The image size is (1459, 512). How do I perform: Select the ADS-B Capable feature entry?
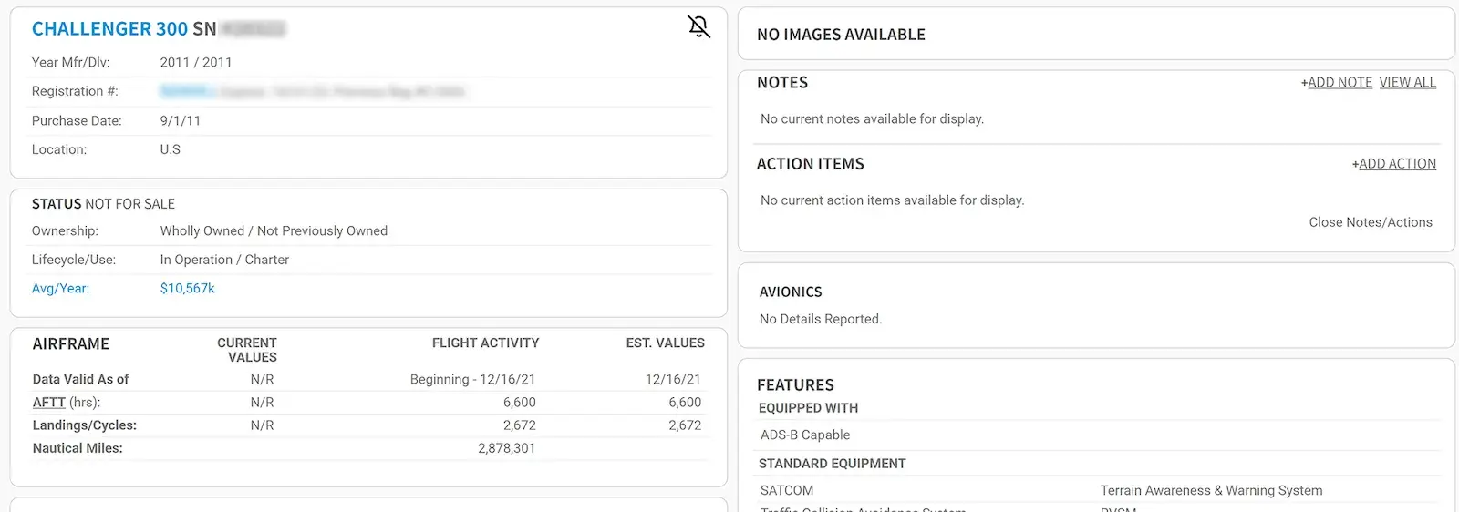coord(805,435)
